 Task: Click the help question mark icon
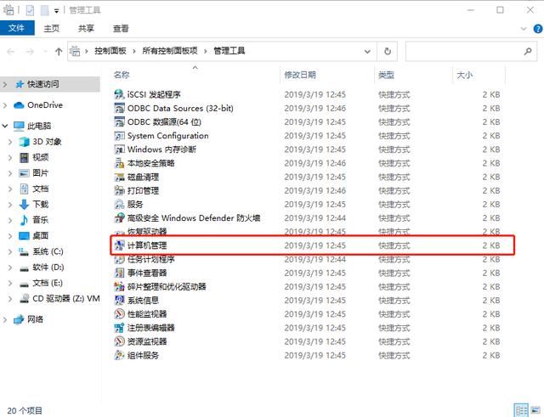click(538, 28)
